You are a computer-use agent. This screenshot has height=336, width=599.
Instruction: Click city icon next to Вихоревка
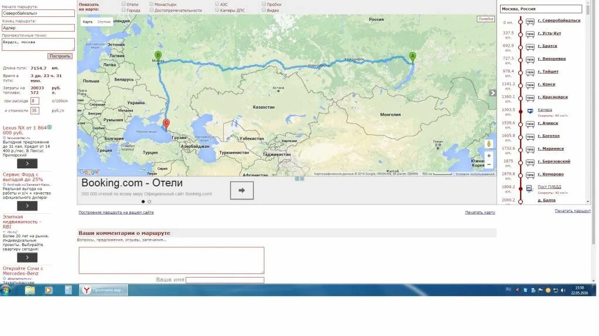(530, 60)
